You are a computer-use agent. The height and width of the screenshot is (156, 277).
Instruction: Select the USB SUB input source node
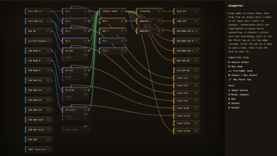(x=39, y=140)
